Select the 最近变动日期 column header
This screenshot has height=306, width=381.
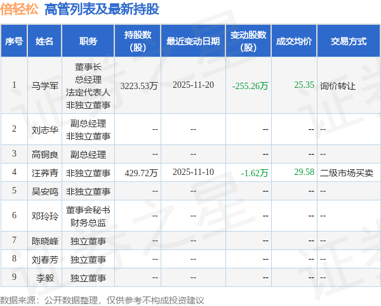click(x=193, y=41)
